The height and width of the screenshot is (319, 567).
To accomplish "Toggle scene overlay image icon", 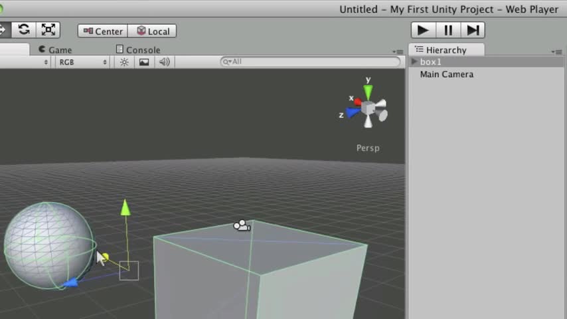I will tap(144, 62).
